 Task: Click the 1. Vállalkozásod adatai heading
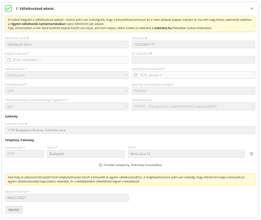(35, 9)
